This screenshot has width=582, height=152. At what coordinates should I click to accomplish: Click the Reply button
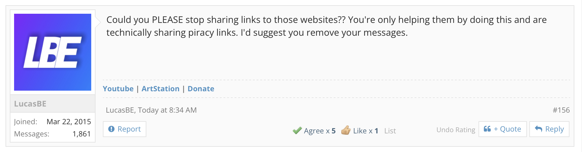pyautogui.click(x=549, y=129)
